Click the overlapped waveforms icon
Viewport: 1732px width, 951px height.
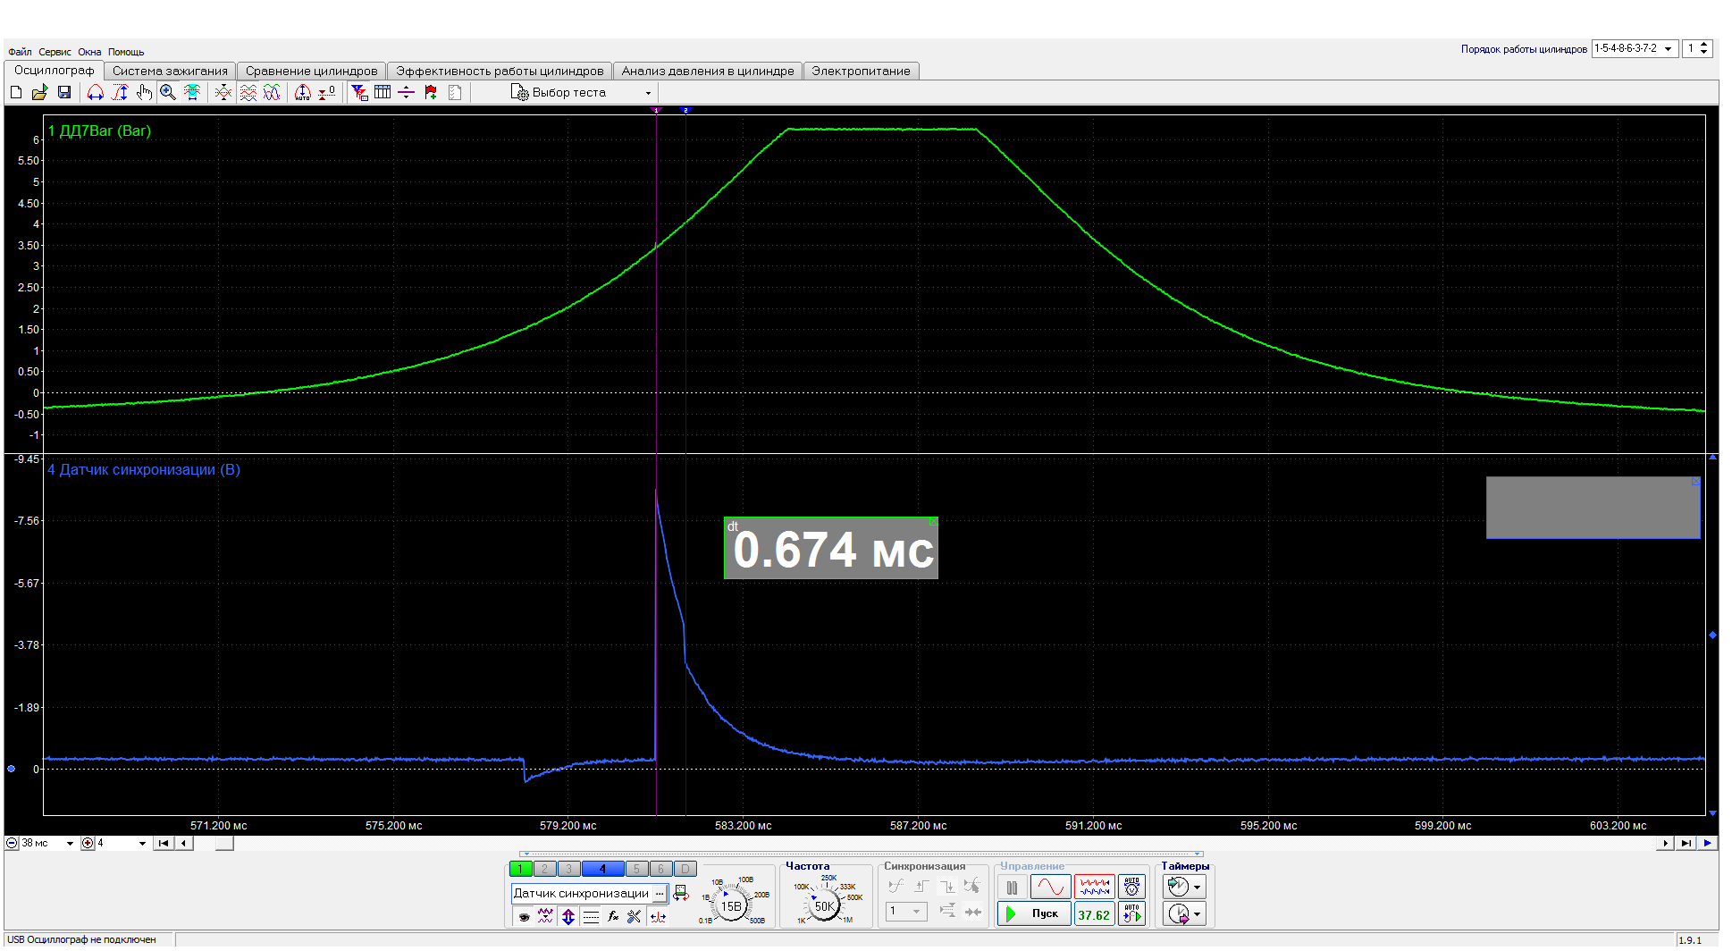272,92
